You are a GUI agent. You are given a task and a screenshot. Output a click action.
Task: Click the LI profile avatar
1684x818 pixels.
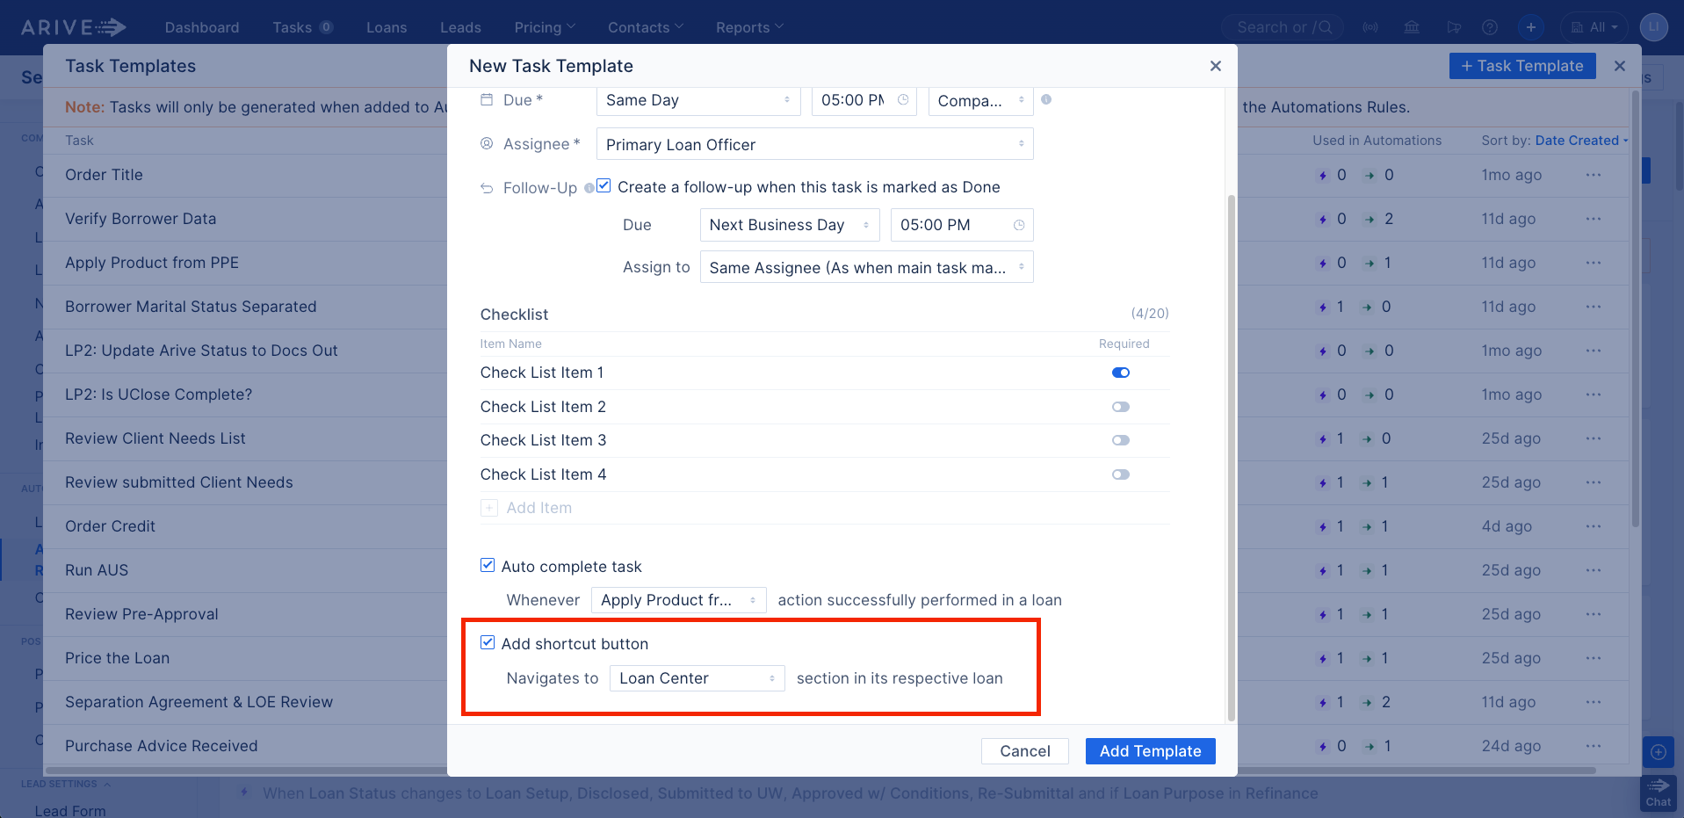[1654, 27]
